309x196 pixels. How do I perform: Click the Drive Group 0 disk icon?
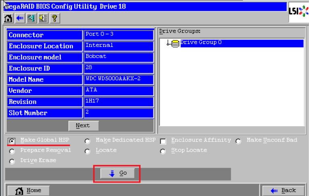click(175, 43)
